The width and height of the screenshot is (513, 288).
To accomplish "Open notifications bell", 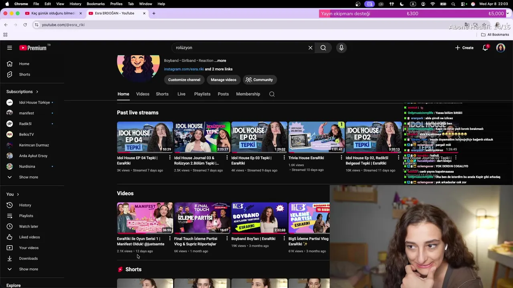I will point(485,48).
